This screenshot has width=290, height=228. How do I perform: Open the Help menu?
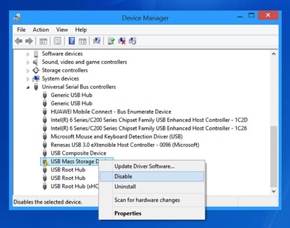click(81, 30)
